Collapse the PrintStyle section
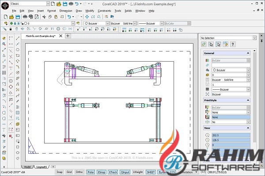265x176 pixels. click(x=248, y=100)
